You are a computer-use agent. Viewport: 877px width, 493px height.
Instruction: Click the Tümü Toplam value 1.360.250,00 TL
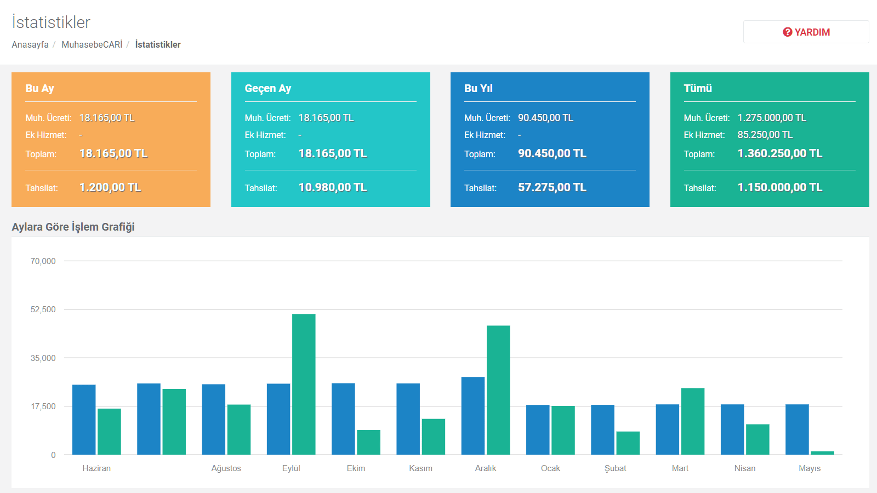point(779,154)
